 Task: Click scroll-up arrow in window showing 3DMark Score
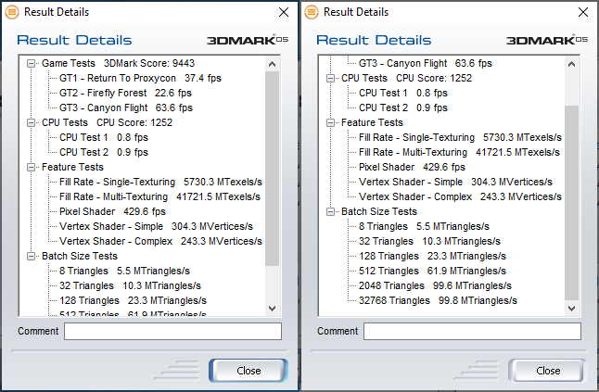(x=272, y=64)
